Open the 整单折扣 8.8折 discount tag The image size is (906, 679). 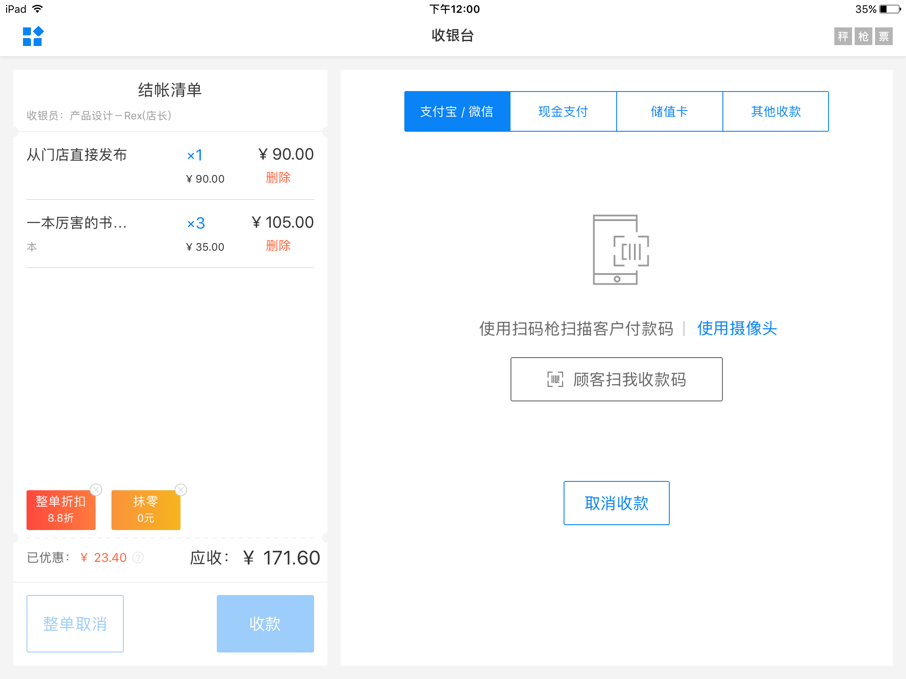[61, 510]
